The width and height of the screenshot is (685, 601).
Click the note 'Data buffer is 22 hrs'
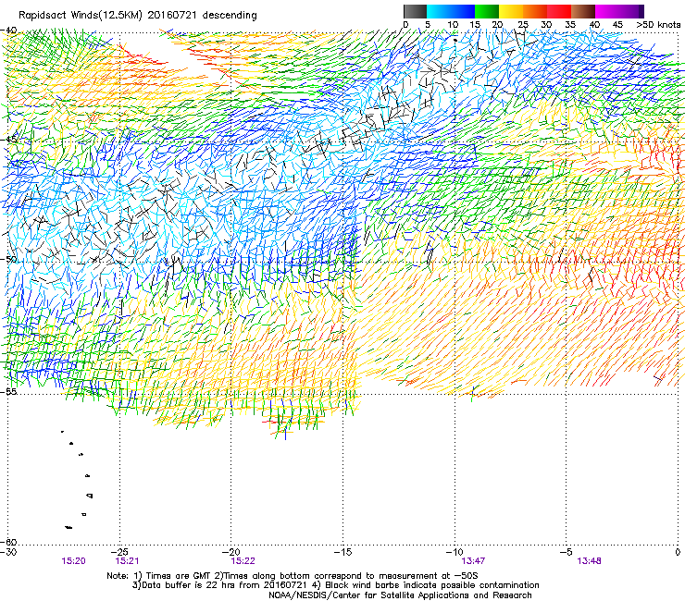tap(188, 585)
